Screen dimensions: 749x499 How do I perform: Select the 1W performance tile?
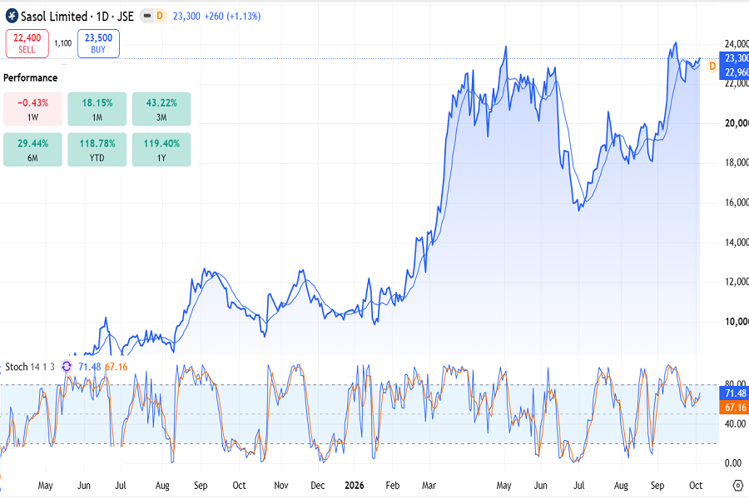[33, 109]
